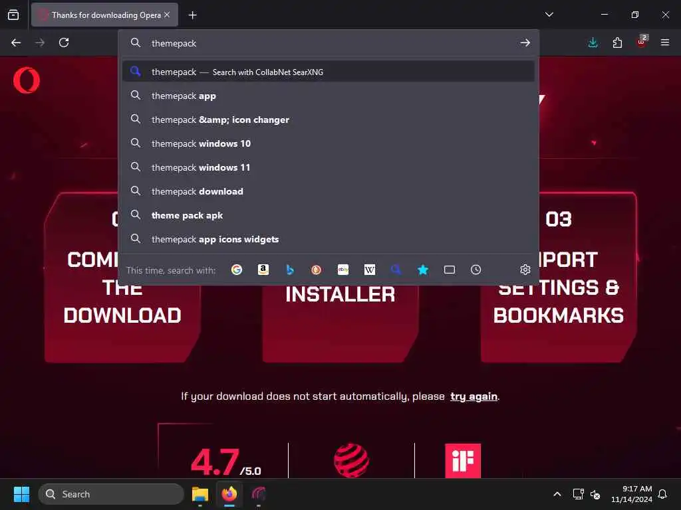Click the Firefox View icon in tab bar
Viewport: 681px width, 510px height.
pos(13,15)
